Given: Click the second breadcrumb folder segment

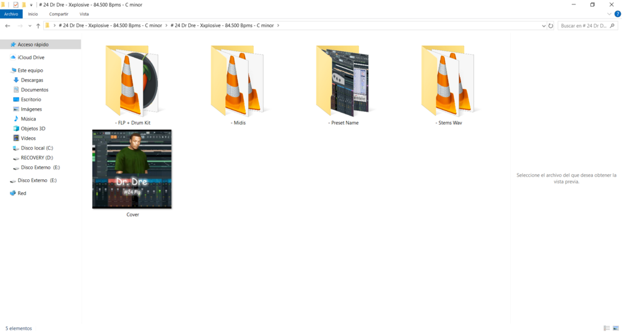Looking at the screenshot, I should [x=222, y=25].
